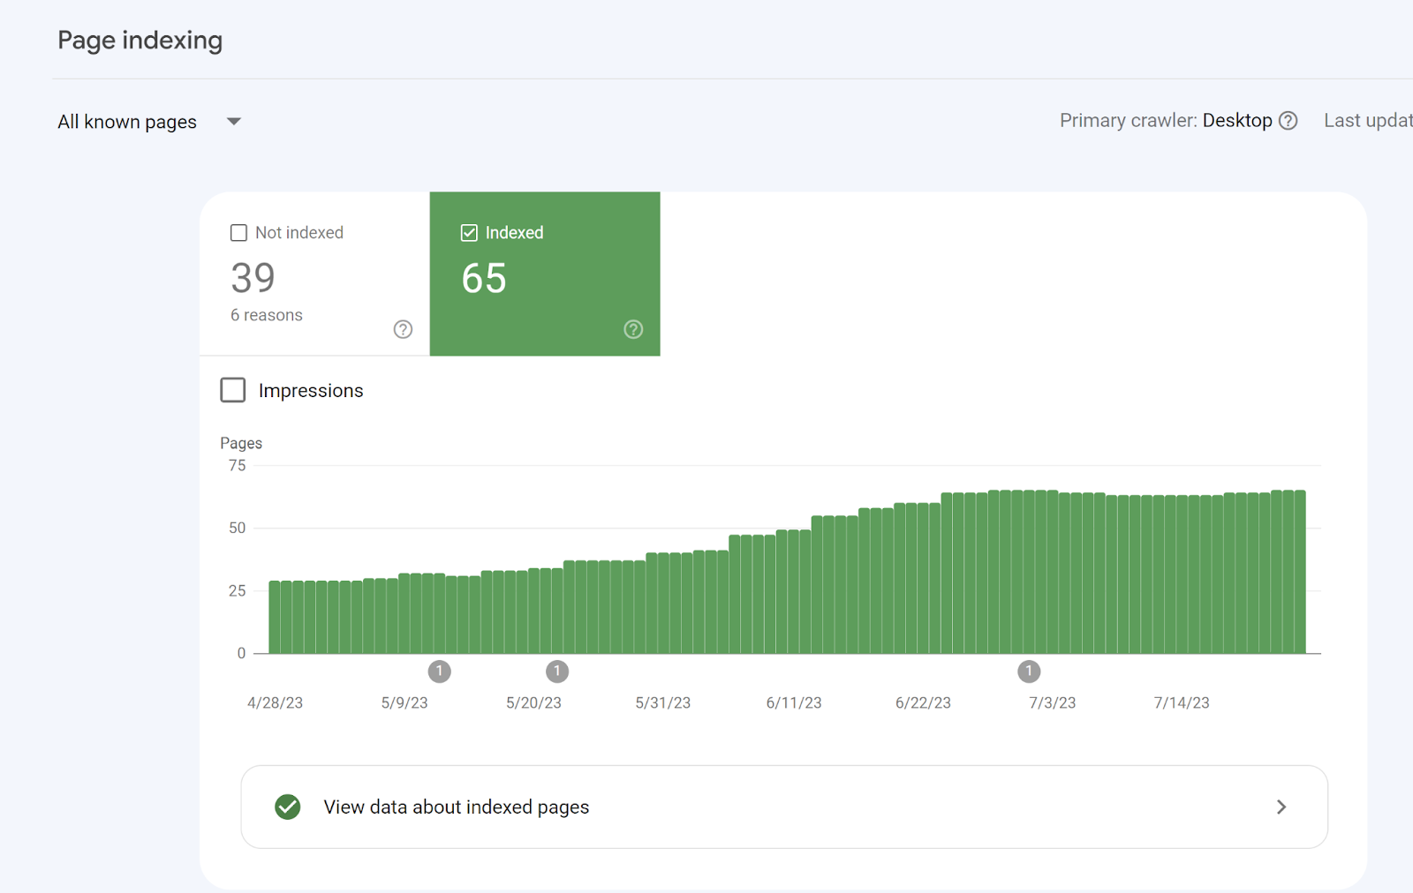This screenshot has height=893, width=1413.
Task: Open View data about indexed pages
Action: (x=456, y=807)
